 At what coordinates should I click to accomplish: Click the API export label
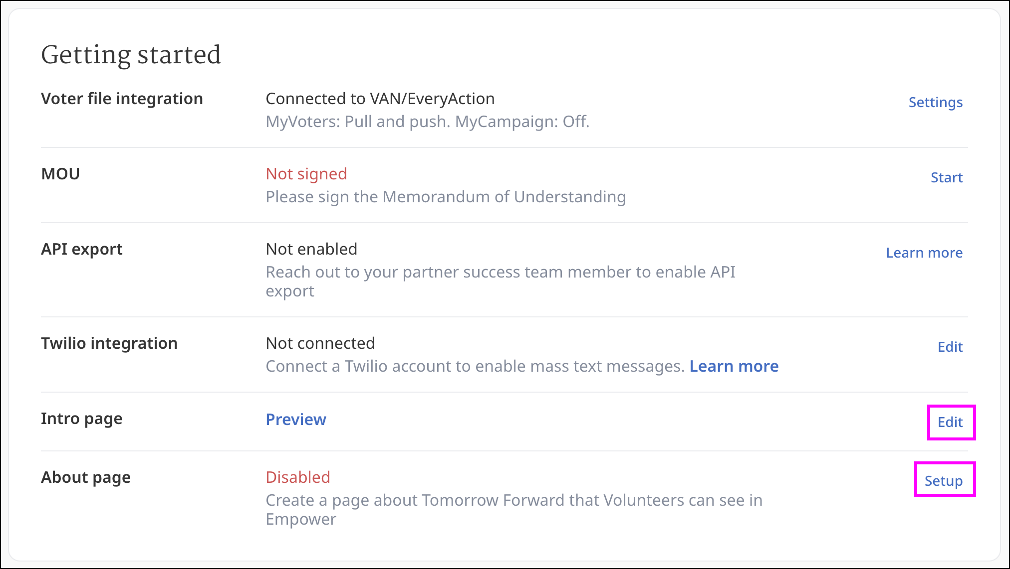click(82, 249)
